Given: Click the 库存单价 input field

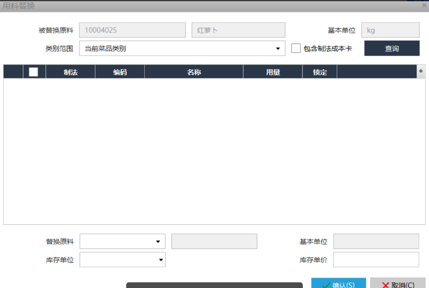Looking at the screenshot, I should coord(376,260).
